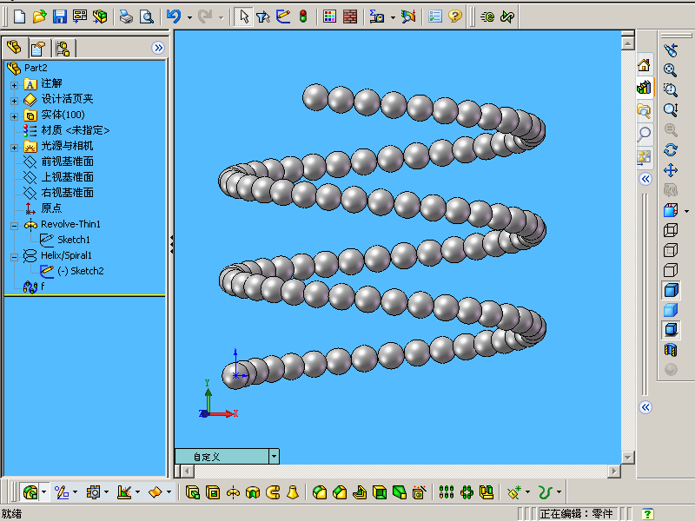This screenshot has height=521, width=695.
Task: Select 右视基准面 right plane
Action: pos(67,192)
